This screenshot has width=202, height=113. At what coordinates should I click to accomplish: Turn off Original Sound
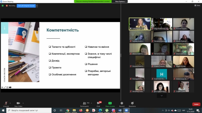pos(26,6)
